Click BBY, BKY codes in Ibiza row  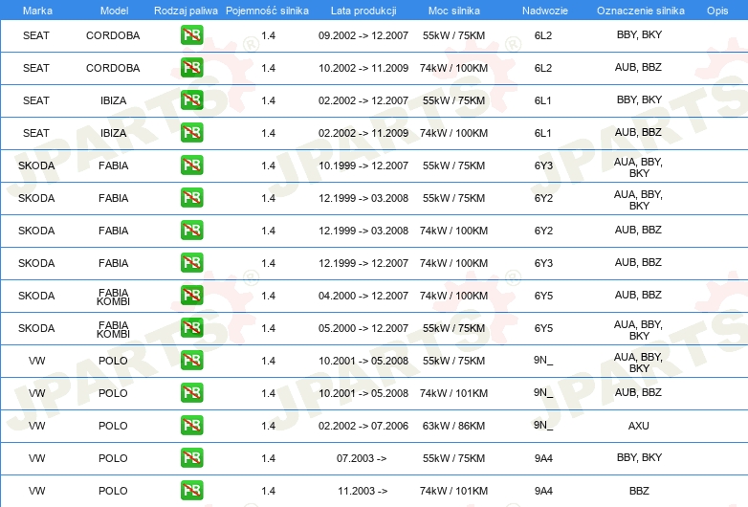639,99
